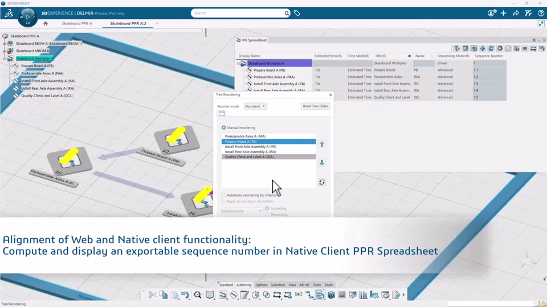The image size is (547, 307).
Task: Expand Skateboard MBOM A tree node
Action: tap(4, 51)
